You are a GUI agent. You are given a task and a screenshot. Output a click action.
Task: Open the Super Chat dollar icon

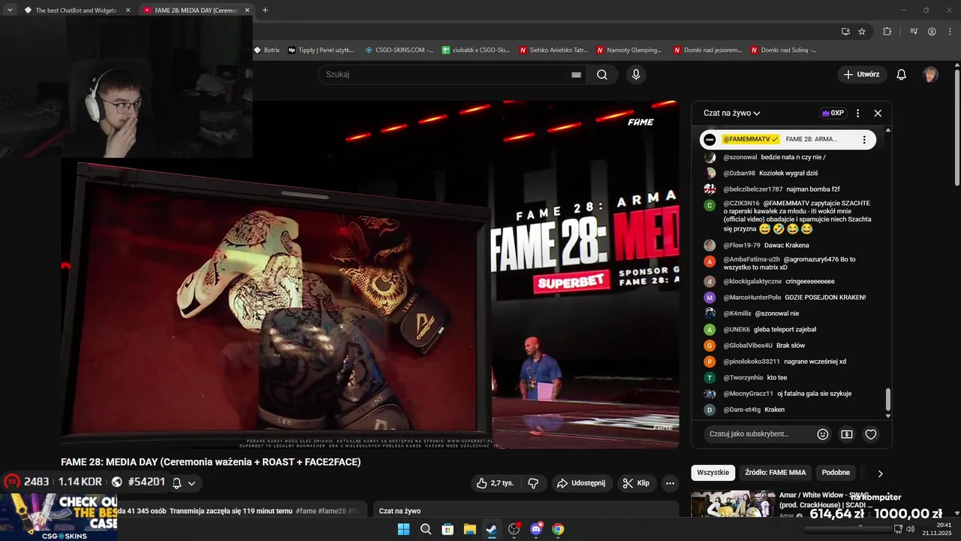tap(847, 434)
